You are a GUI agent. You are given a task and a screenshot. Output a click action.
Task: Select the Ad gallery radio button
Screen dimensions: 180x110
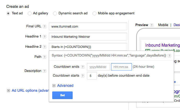click(30, 13)
